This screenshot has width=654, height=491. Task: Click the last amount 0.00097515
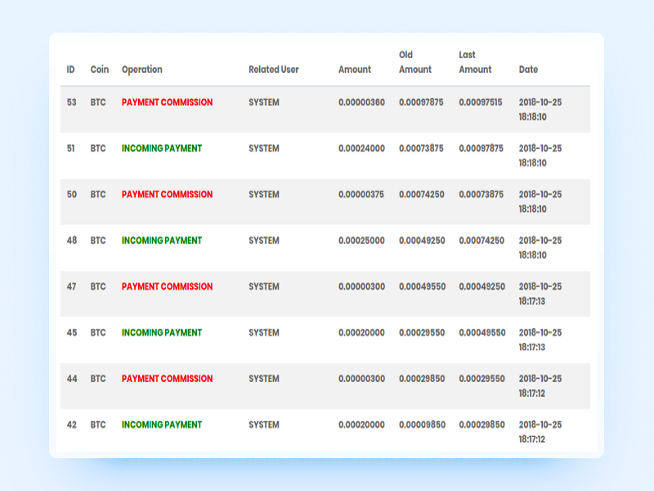pos(481,102)
